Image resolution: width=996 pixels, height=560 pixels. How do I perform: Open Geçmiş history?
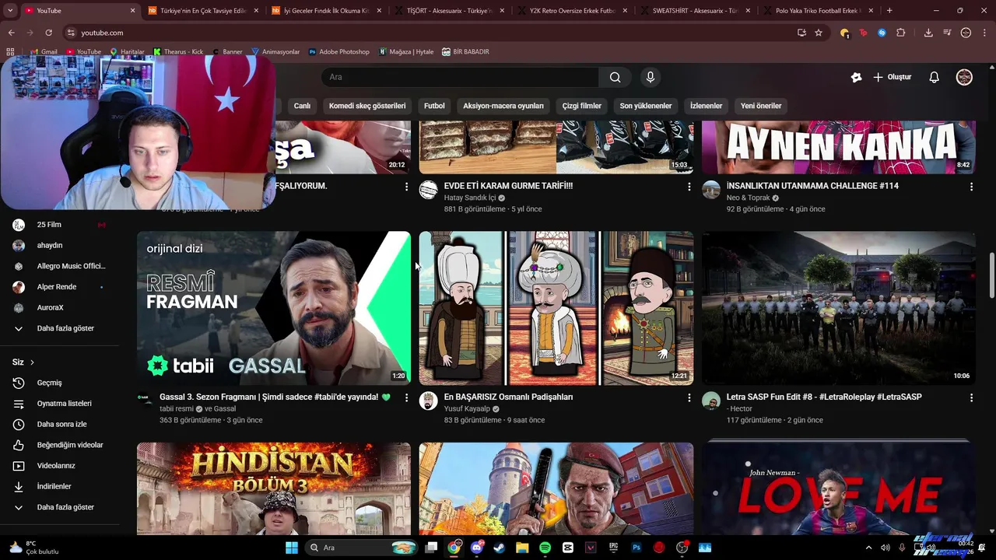[x=59, y=383]
